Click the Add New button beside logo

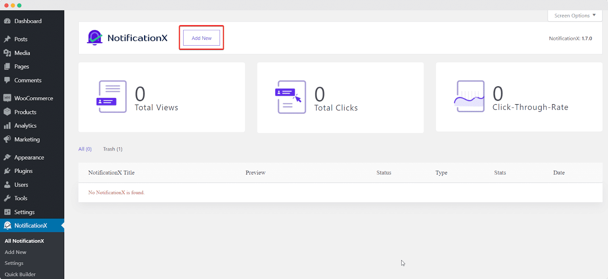[201, 38]
